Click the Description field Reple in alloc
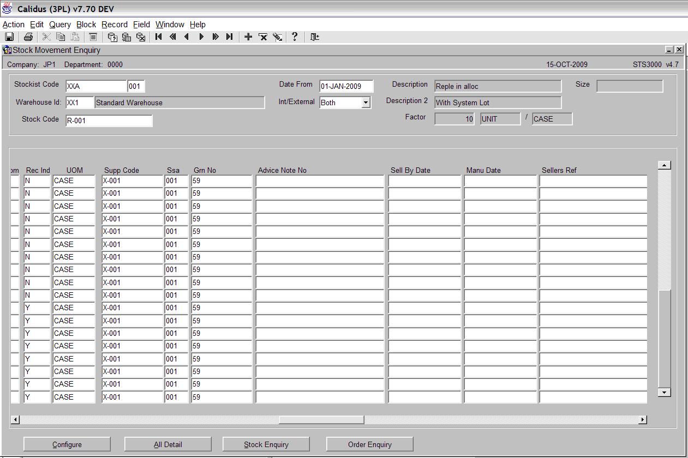 click(498, 86)
